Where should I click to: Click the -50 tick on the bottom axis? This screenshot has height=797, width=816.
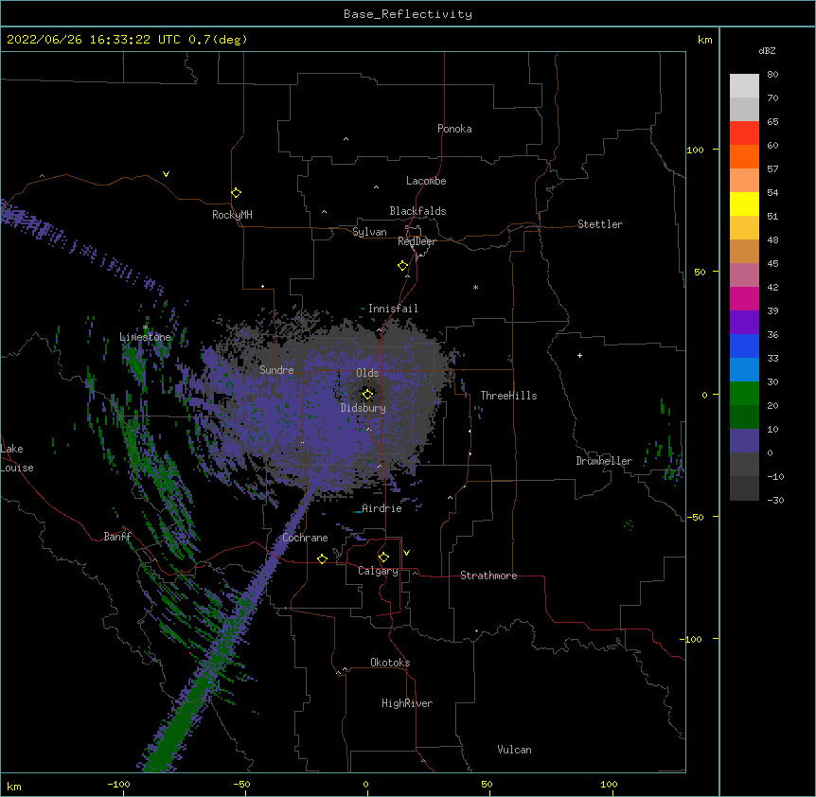(241, 784)
